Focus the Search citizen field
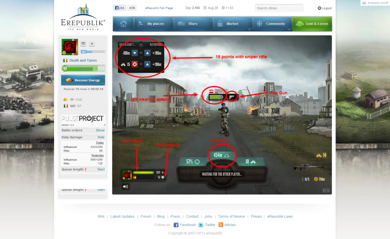Viewport: 390px width, 239px height. [x=279, y=8]
